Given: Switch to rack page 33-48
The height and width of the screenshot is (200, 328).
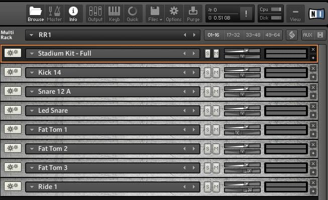Looking at the screenshot, I should tap(253, 35).
